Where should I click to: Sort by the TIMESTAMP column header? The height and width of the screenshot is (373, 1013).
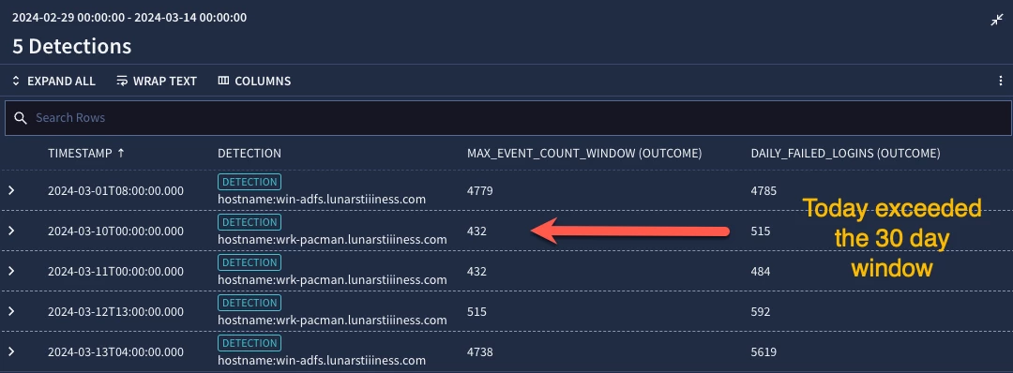[86, 154]
